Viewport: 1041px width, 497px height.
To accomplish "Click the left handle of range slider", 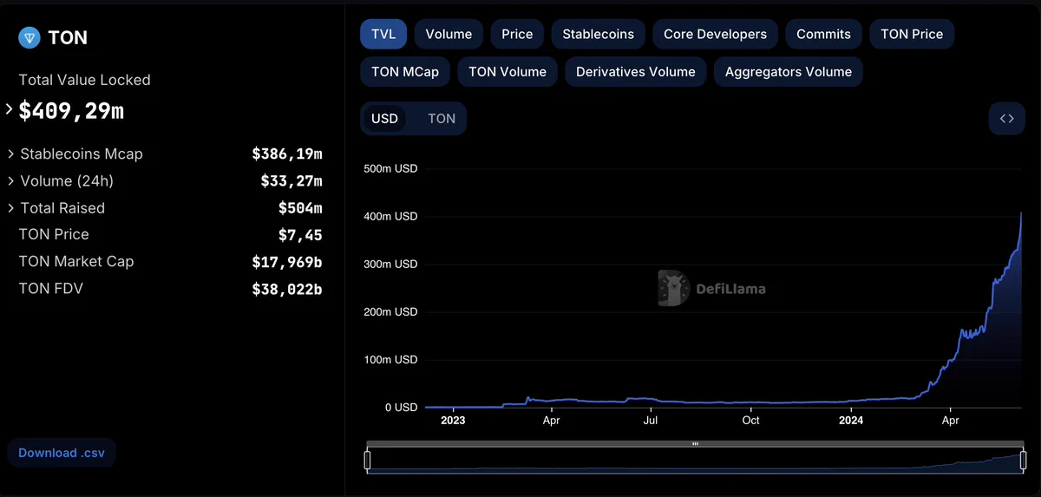I will [367, 460].
